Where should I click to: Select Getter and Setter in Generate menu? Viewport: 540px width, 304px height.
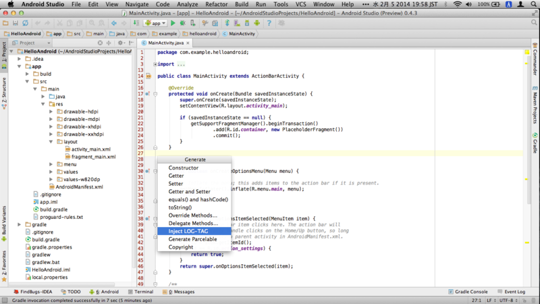pyautogui.click(x=194, y=191)
